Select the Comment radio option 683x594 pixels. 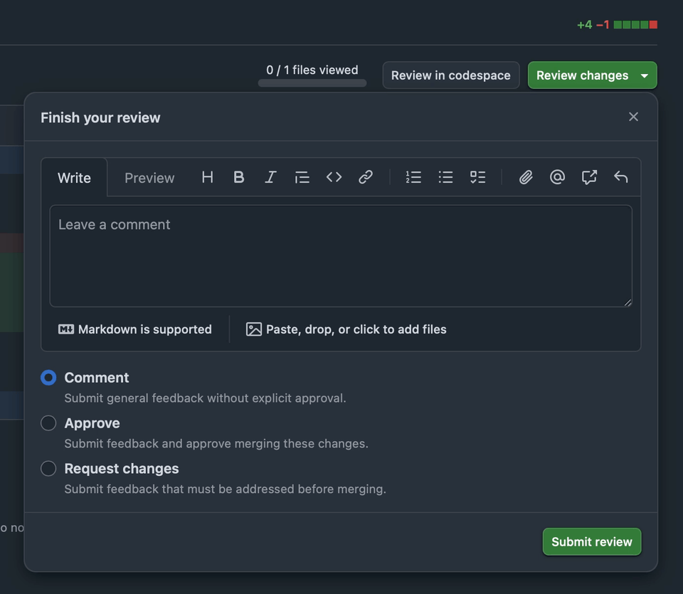click(48, 378)
